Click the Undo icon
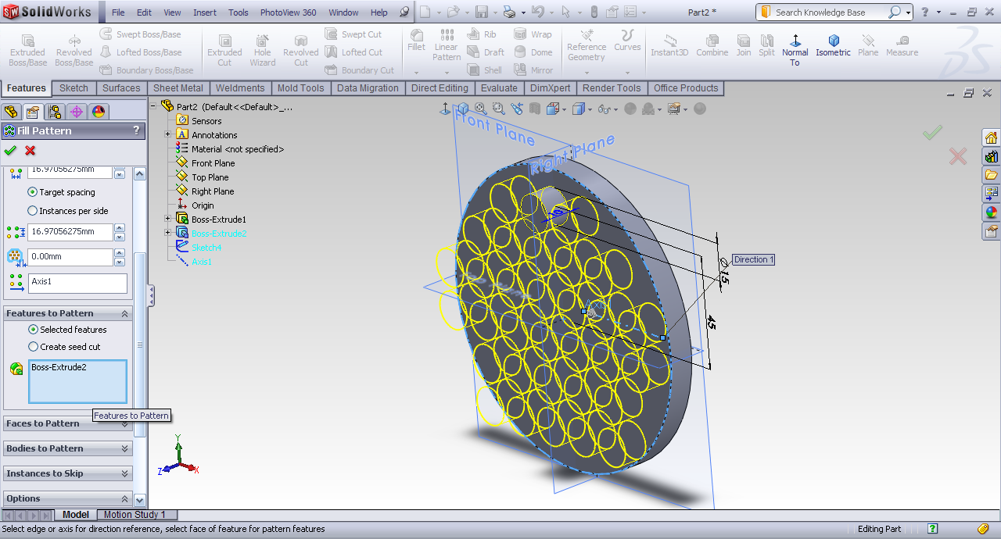 point(537,12)
